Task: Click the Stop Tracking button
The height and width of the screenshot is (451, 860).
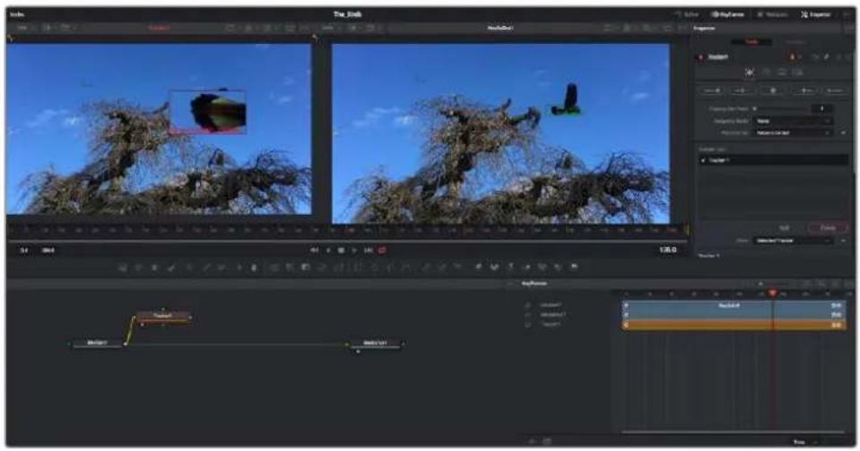Action: [x=773, y=90]
